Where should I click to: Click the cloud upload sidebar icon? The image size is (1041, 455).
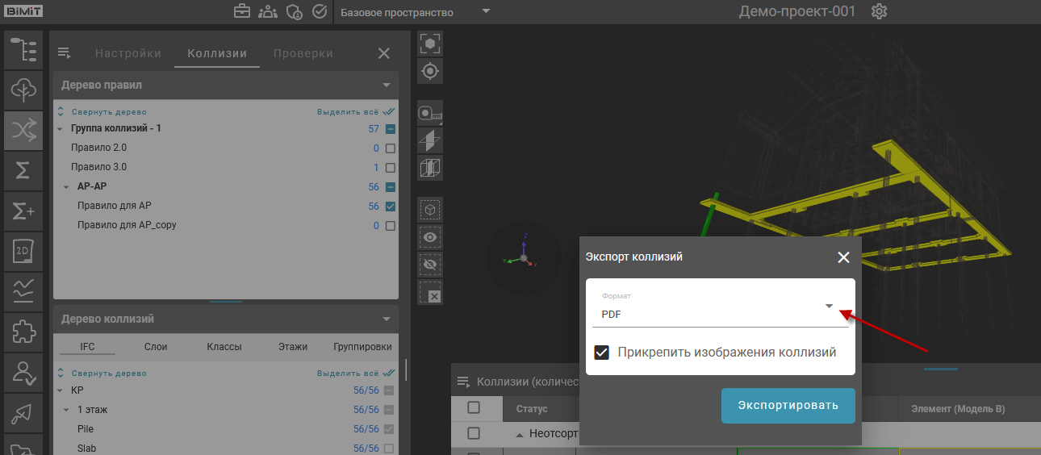tap(23, 90)
